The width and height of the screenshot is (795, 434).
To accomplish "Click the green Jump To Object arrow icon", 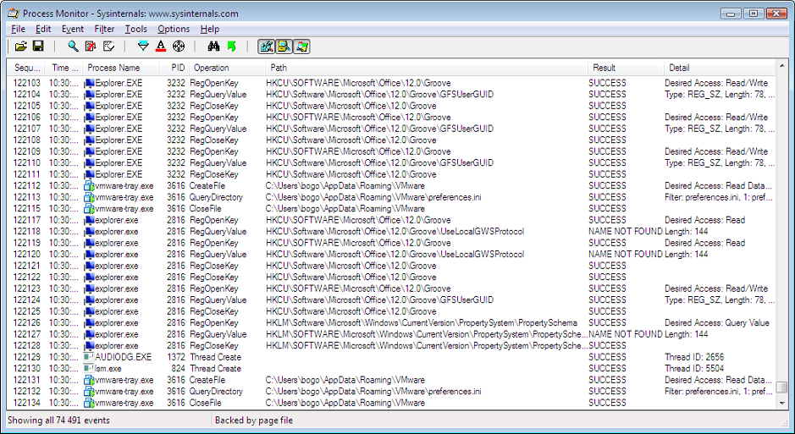I will 232,47.
